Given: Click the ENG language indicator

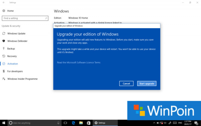Looking at the screenshot, I should [x=180, y=123].
